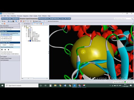This screenshot has width=134, height=100.
Task: Click the Add Hydrogens link
Action: [6, 35]
